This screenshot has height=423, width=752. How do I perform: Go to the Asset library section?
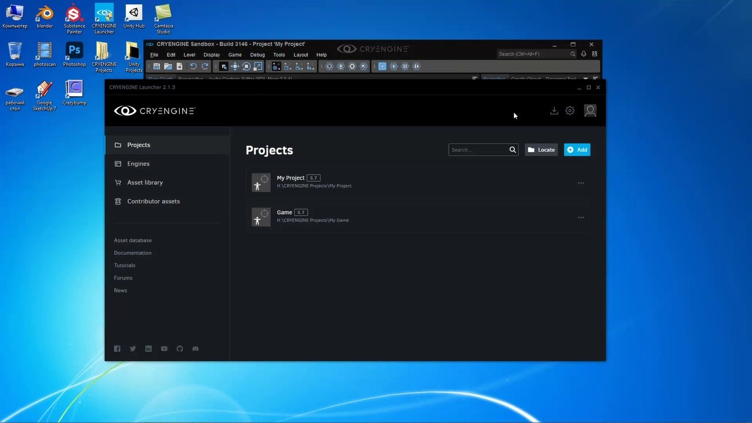[x=145, y=183]
